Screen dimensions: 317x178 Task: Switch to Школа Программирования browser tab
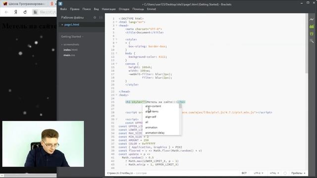coord(24,4)
